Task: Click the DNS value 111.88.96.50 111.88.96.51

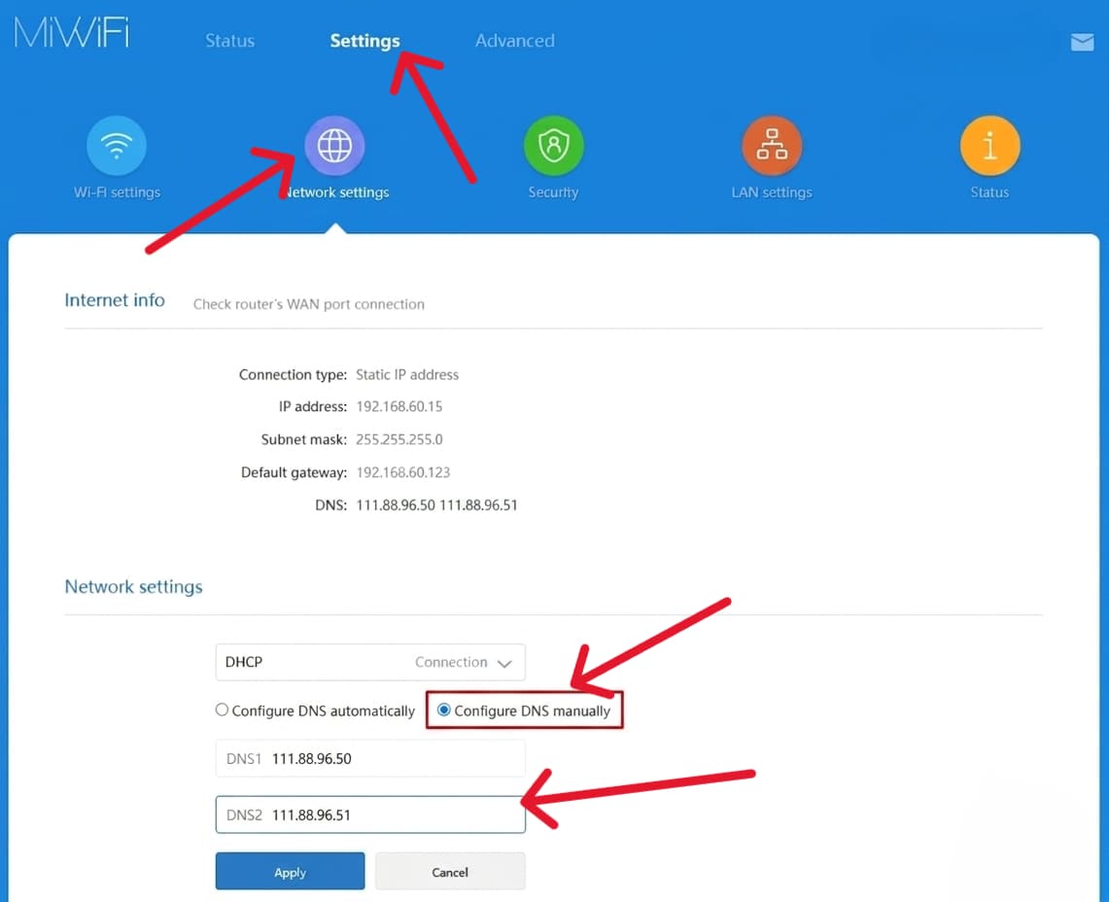Action: coord(436,505)
